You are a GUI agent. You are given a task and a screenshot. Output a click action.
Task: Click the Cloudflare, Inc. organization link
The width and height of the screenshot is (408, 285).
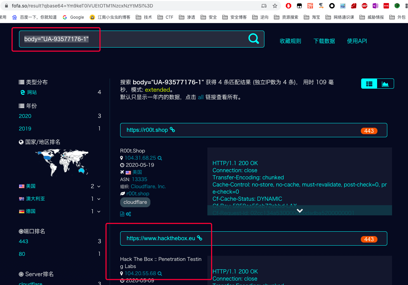148,186
